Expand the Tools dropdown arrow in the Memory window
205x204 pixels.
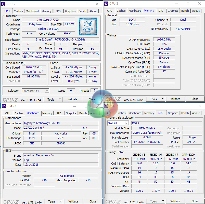pos(163,99)
